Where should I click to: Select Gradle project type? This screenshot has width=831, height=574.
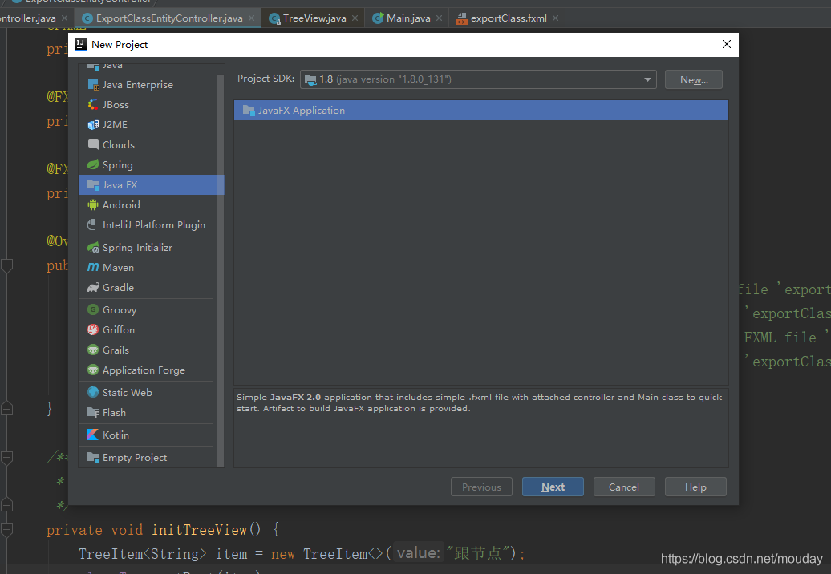[148, 288]
